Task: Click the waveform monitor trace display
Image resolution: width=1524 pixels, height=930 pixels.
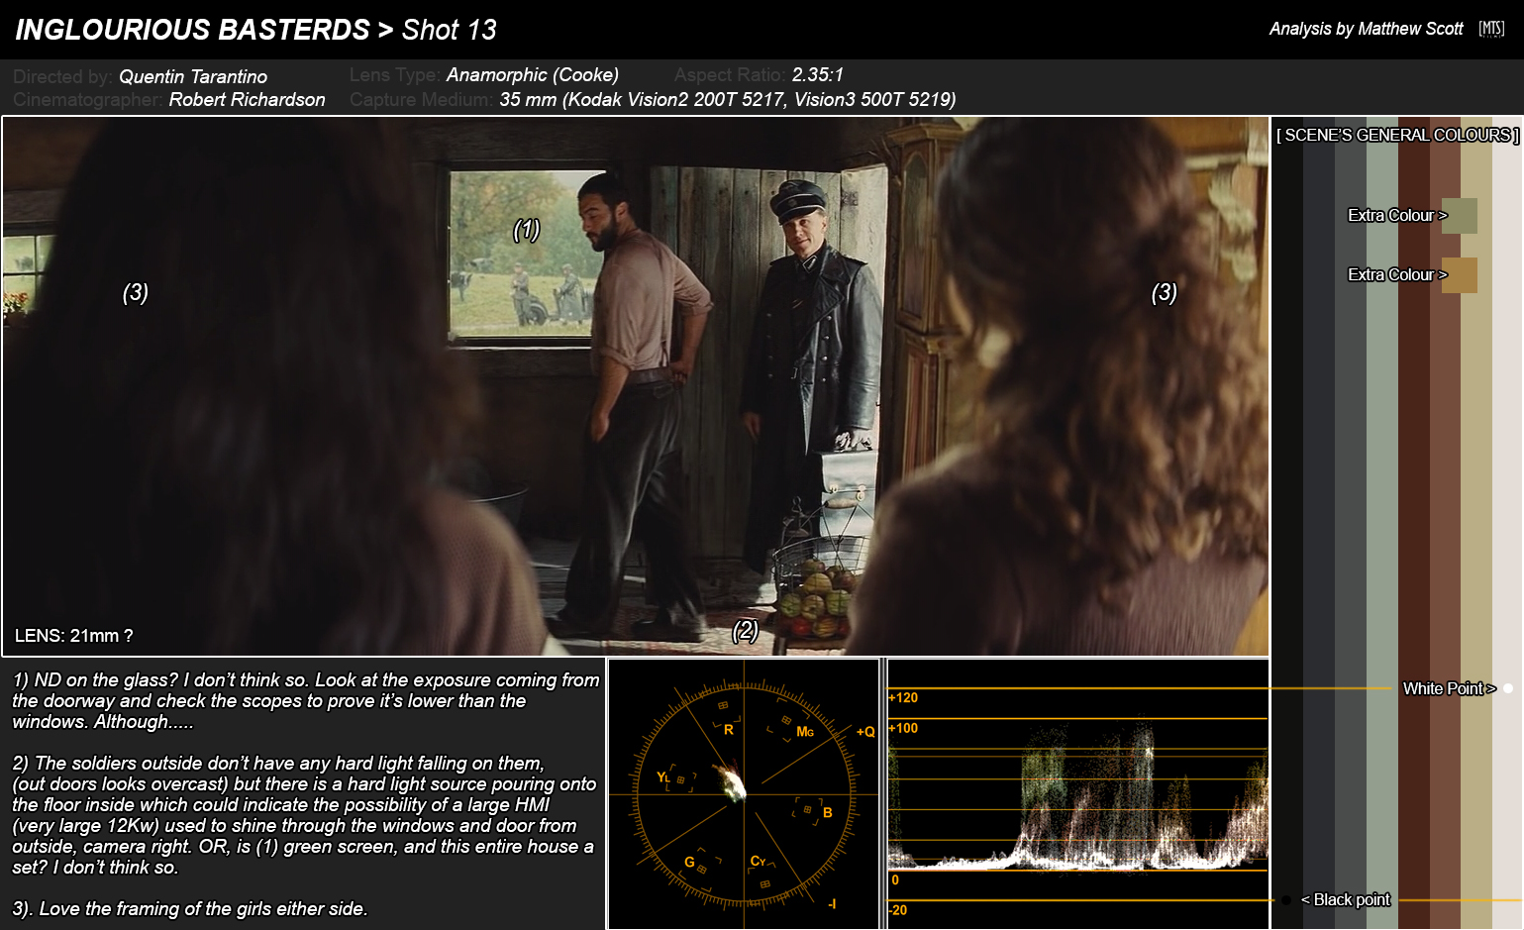Action: 1077,794
